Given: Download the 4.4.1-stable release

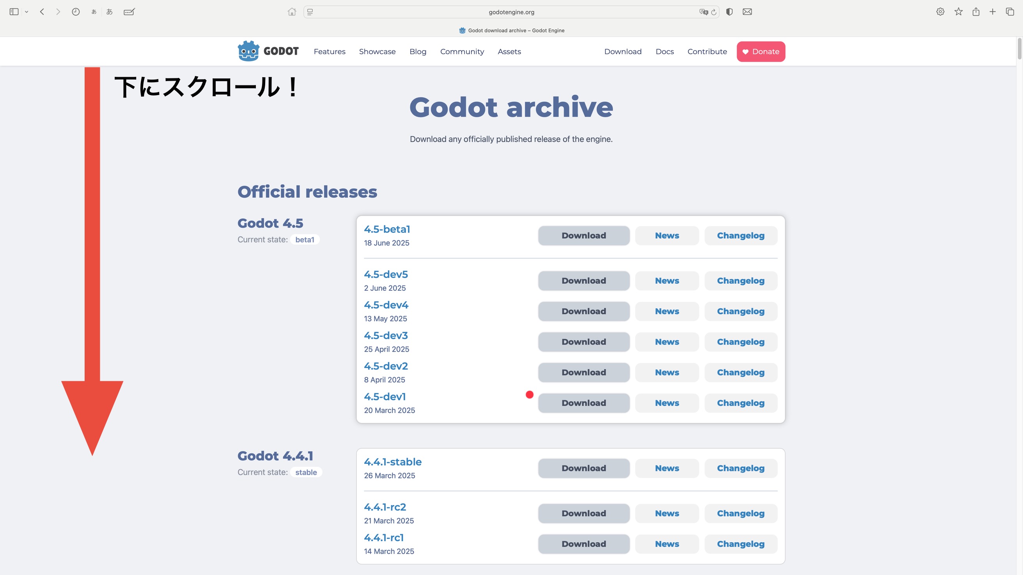Looking at the screenshot, I should [583, 468].
